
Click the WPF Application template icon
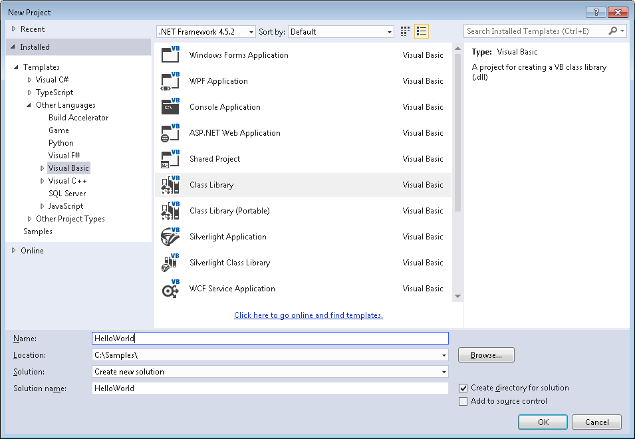[170, 81]
